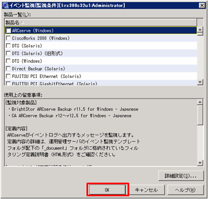Select the 'DTS (Windows)' row text
208x199 pixels.
(27, 61)
